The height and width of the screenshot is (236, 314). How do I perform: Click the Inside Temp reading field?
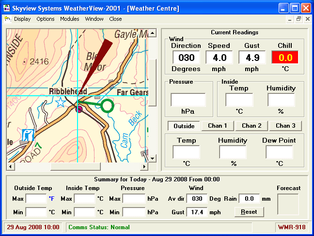pos(239,100)
